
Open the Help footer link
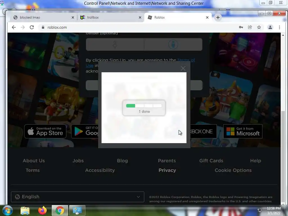point(255,161)
